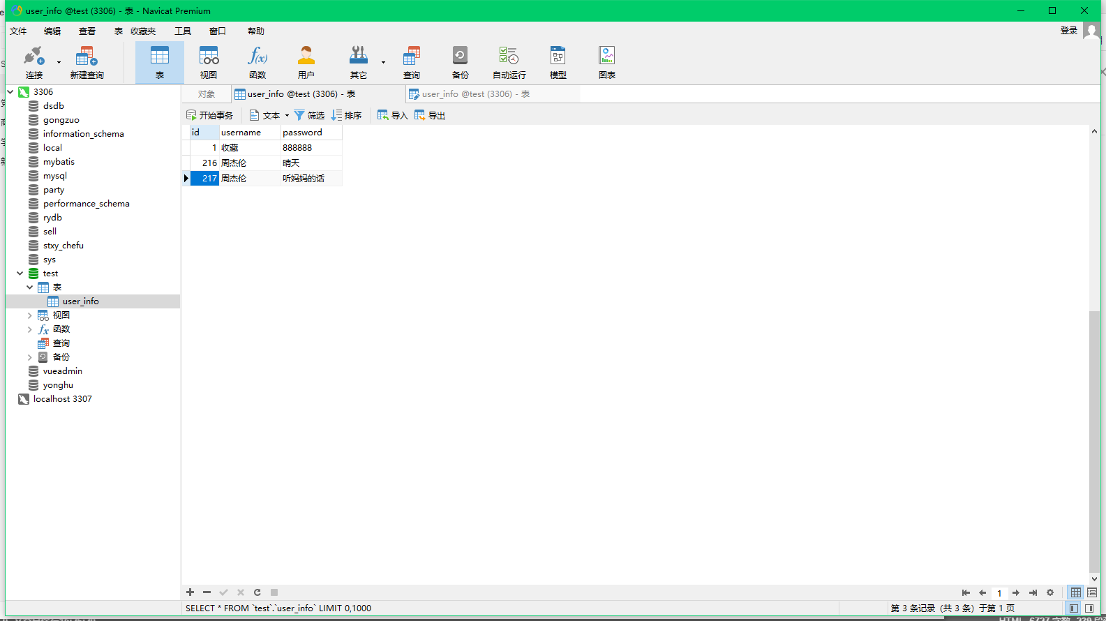Click the 用户 (User) toolbar icon
Image resolution: width=1106 pixels, height=621 pixels.
click(306, 62)
